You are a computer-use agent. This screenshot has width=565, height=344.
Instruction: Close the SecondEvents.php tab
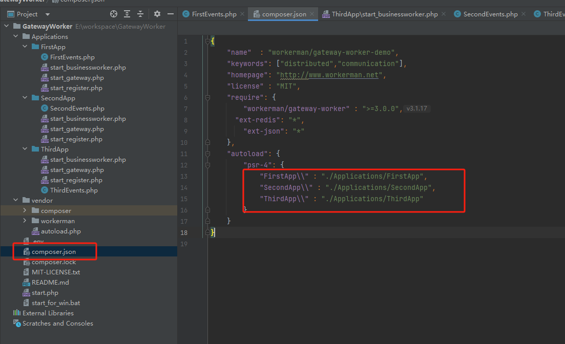click(524, 14)
